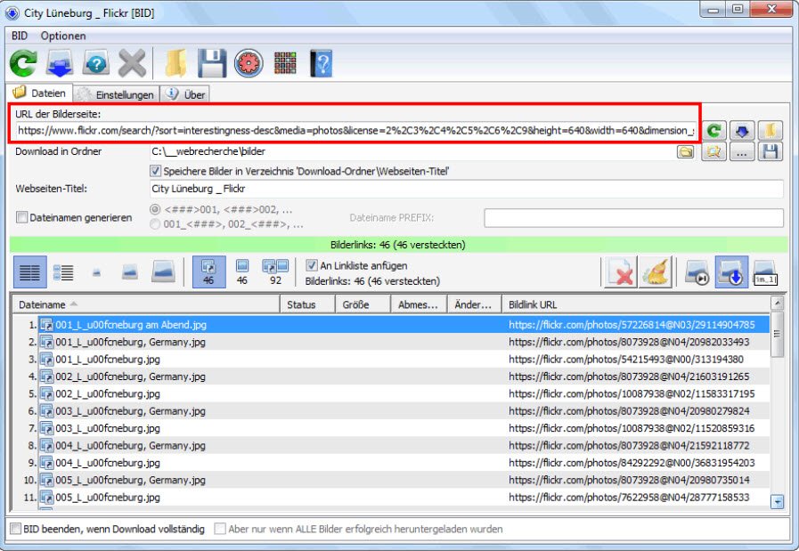Viewport: 799px width, 551px height.
Task: Open the help book icon with question mark
Action: pyautogui.click(x=322, y=63)
